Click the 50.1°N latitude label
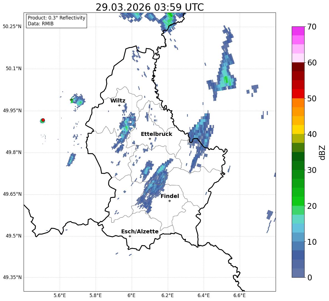The height and width of the screenshot is (301, 329). click(x=14, y=69)
